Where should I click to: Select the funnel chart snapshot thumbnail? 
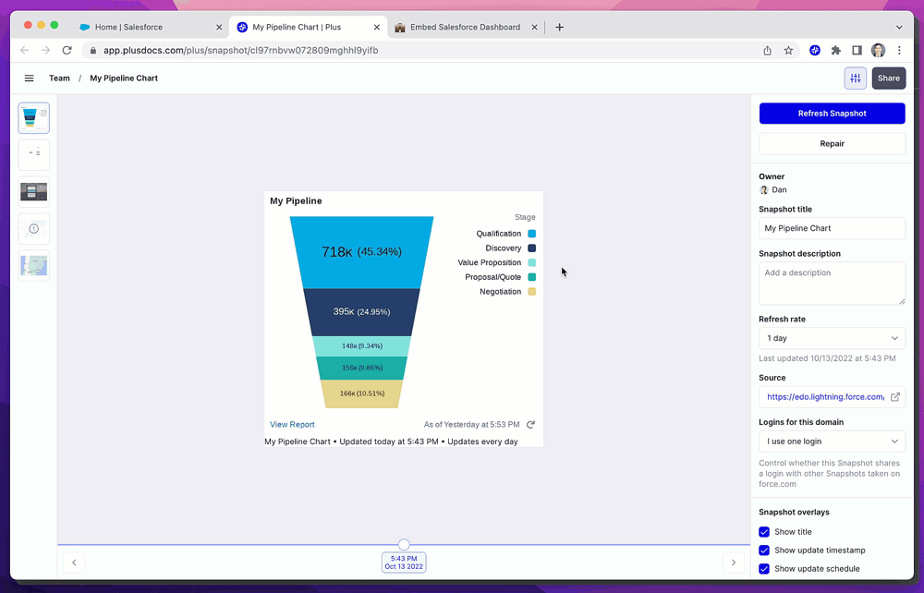tap(33, 118)
